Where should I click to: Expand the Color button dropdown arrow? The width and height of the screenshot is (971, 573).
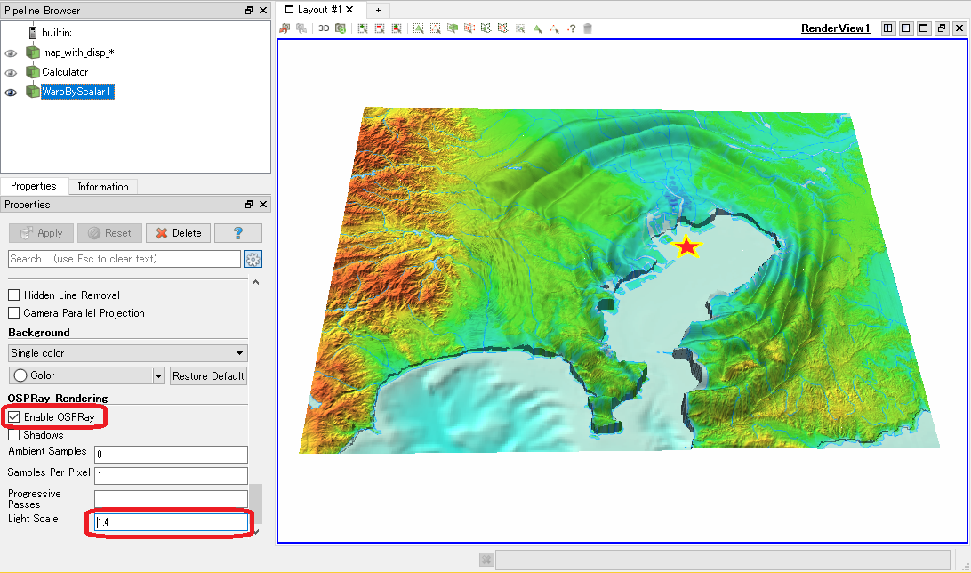[x=158, y=375]
